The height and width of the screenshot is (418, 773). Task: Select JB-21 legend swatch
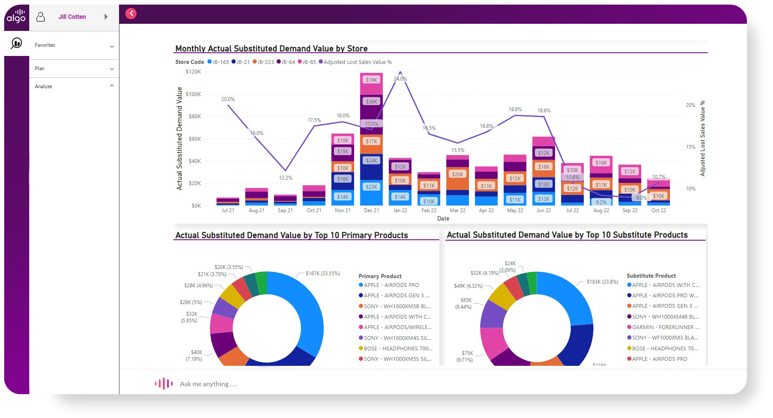tap(234, 62)
